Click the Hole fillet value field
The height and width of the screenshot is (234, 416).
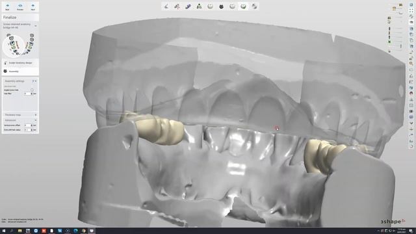pyautogui.click(x=27, y=94)
